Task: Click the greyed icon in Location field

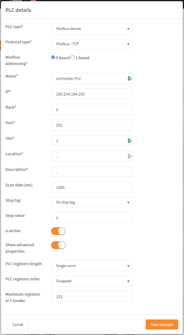Action: [129, 156]
